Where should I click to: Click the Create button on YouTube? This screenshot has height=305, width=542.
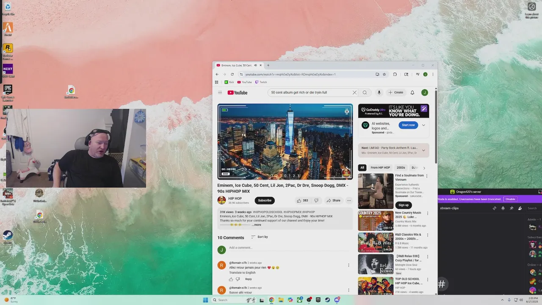[396, 92]
